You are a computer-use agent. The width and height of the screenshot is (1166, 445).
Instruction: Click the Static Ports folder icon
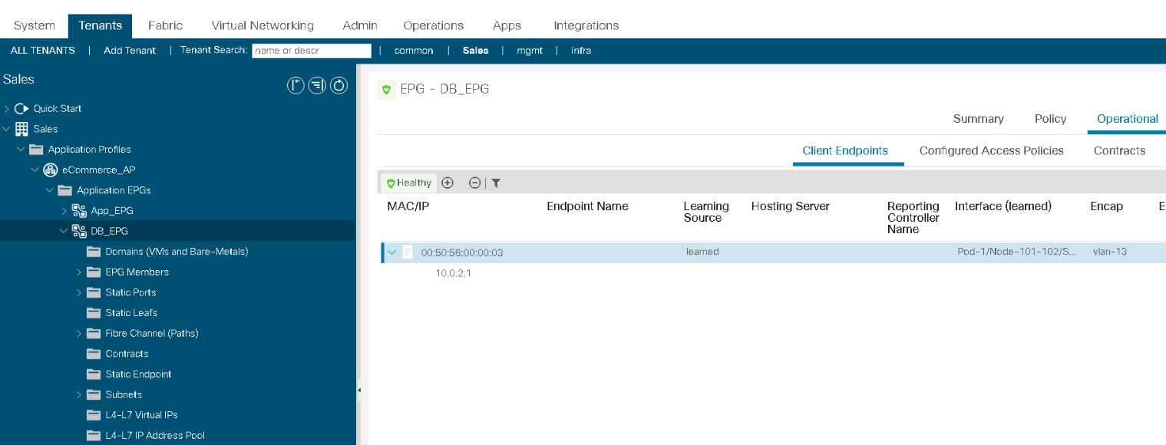[x=94, y=292]
